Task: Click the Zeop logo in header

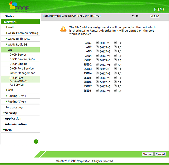Action: click(x=19, y=7)
